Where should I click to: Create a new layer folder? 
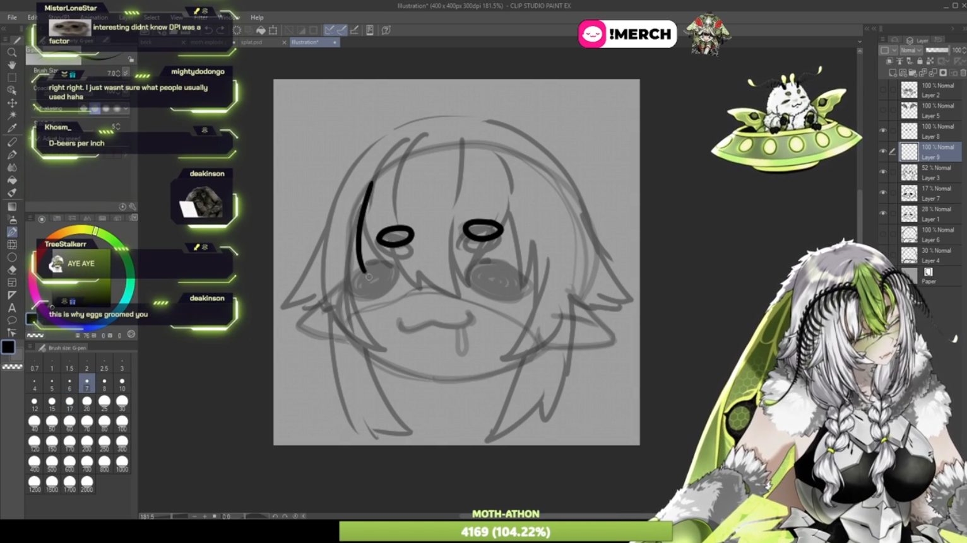pos(913,73)
